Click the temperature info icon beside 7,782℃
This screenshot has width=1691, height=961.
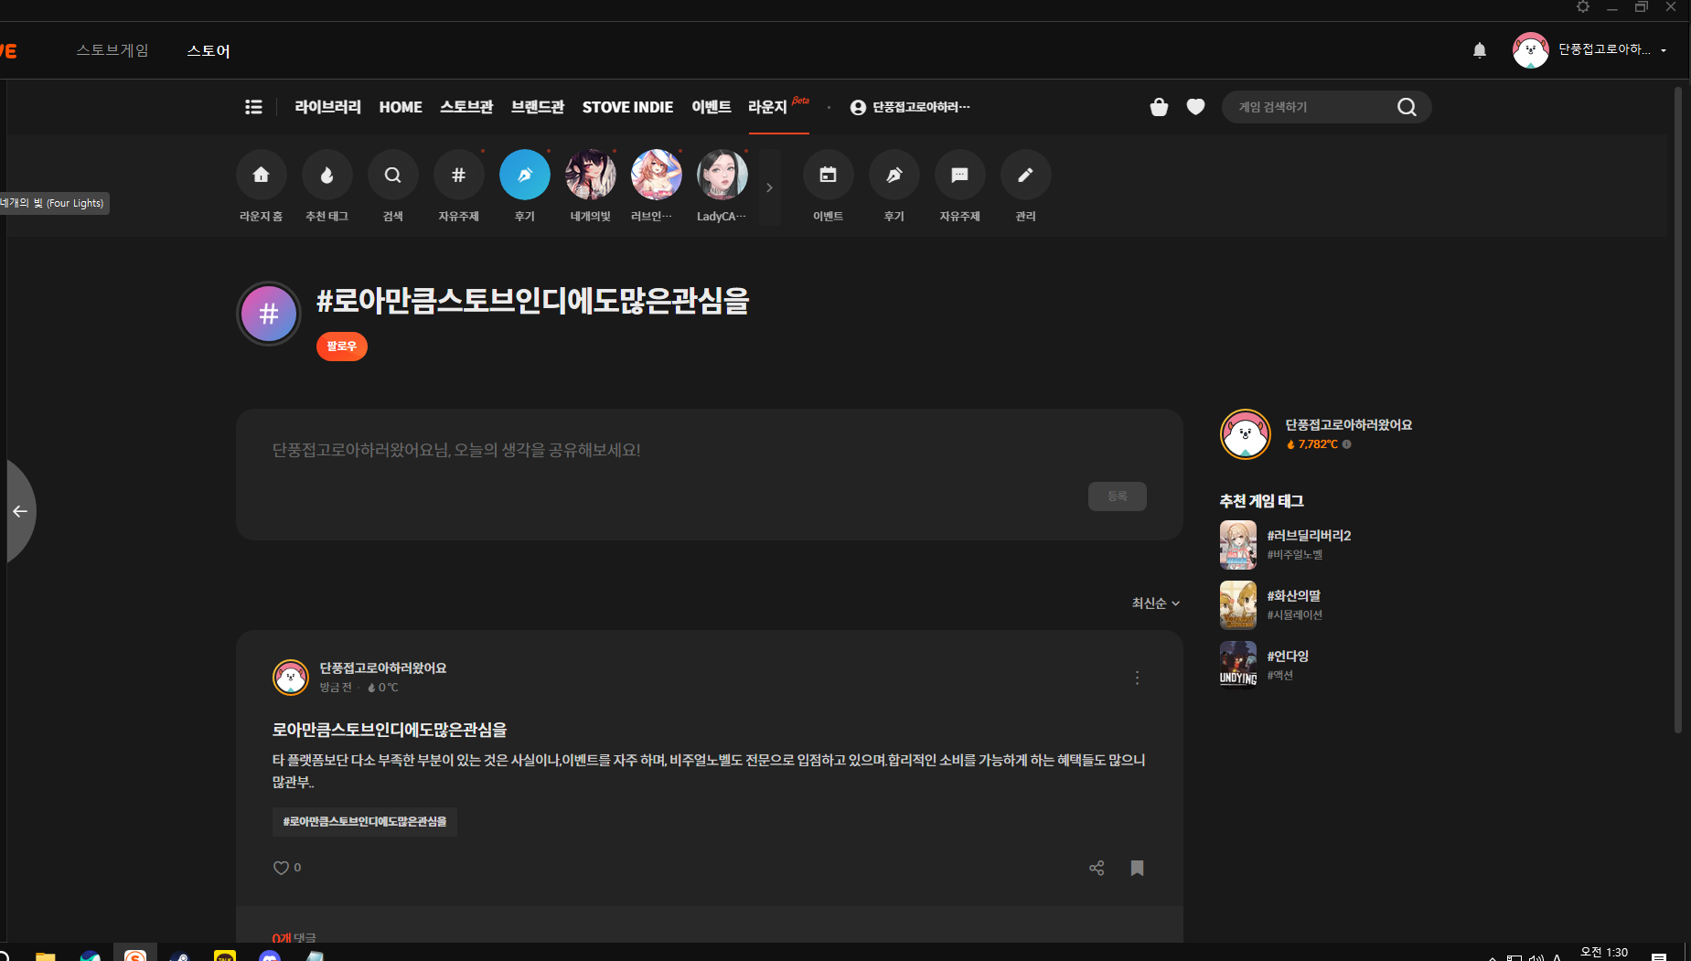(x=1346, y=444)
